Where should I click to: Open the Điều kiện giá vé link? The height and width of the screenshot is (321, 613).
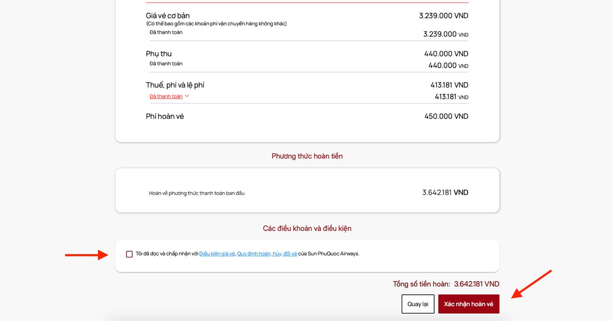coord(217,254)
